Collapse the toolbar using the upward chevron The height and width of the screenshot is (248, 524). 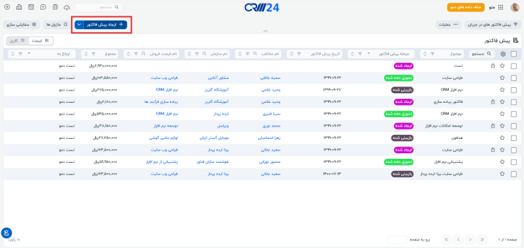point(265,31)
